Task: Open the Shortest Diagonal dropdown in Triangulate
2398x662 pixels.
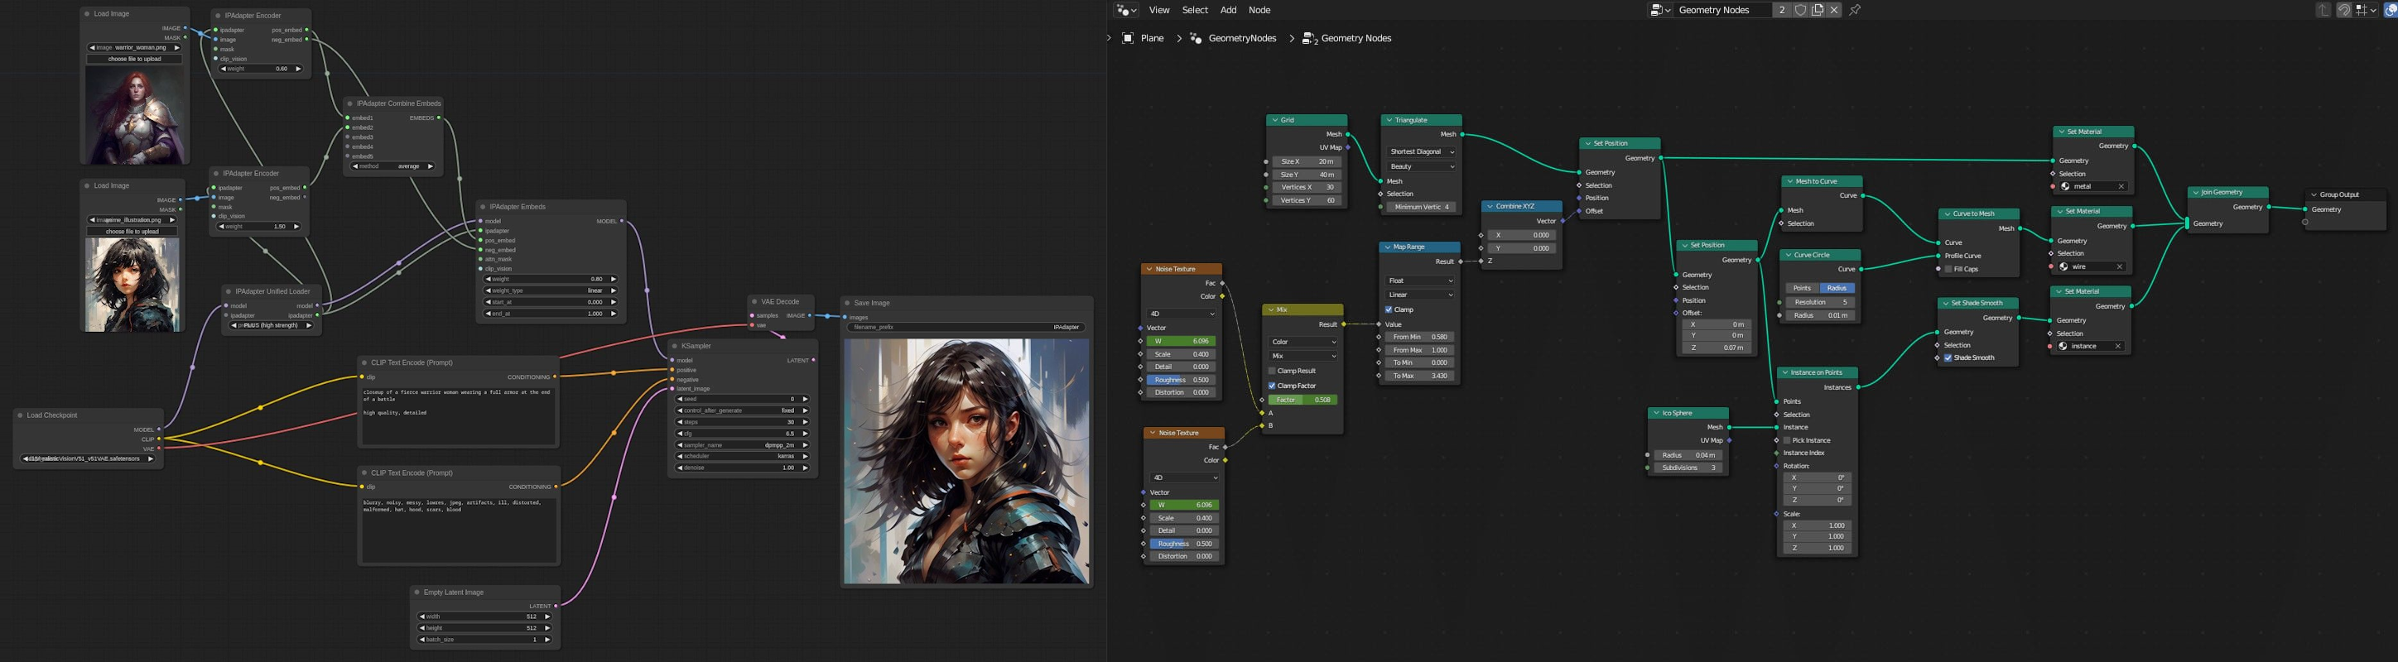Action: coord(1421,151)
